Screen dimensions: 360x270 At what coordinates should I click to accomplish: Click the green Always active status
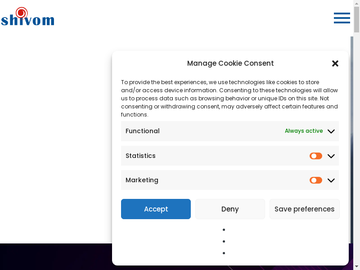point(304,131)
